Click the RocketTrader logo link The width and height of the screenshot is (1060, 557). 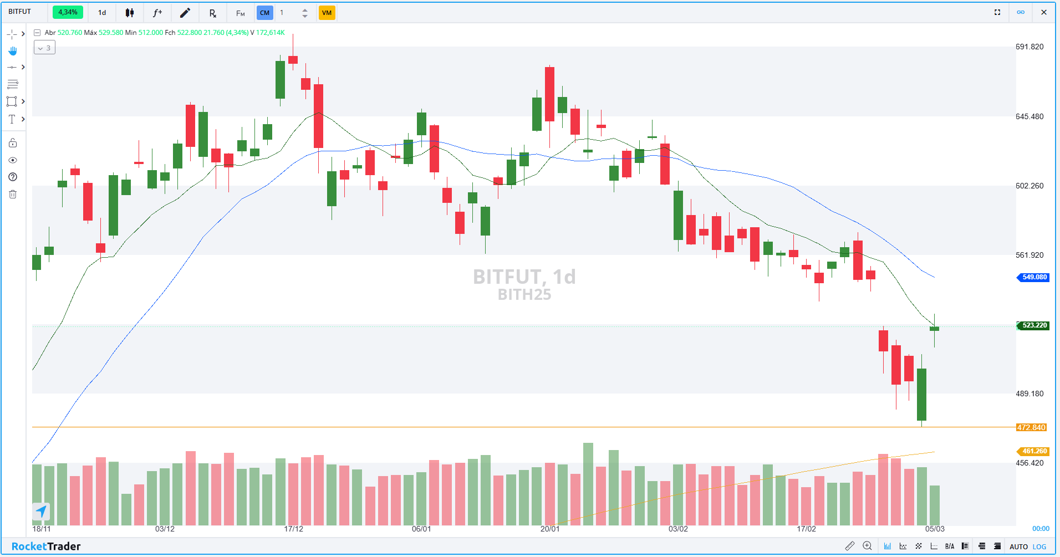pyautogui.click(x=46, y=546)
